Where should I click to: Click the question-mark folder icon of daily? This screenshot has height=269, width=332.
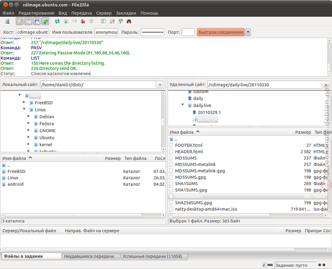click(x=190, y=99)
